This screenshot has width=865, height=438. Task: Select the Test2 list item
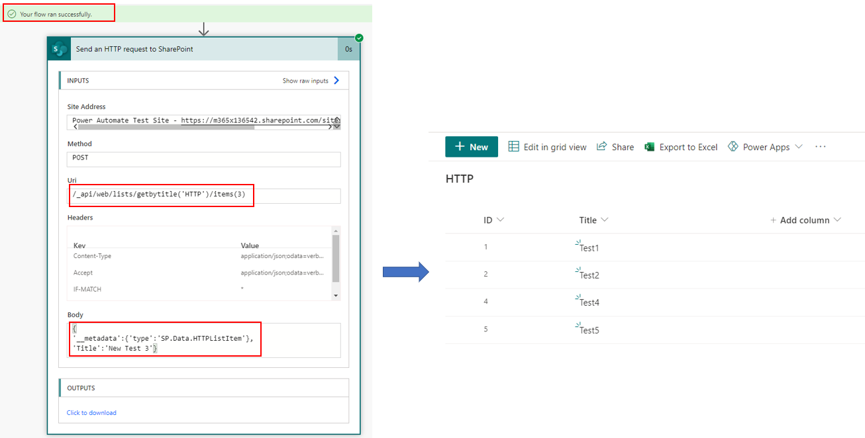(589, 275)
